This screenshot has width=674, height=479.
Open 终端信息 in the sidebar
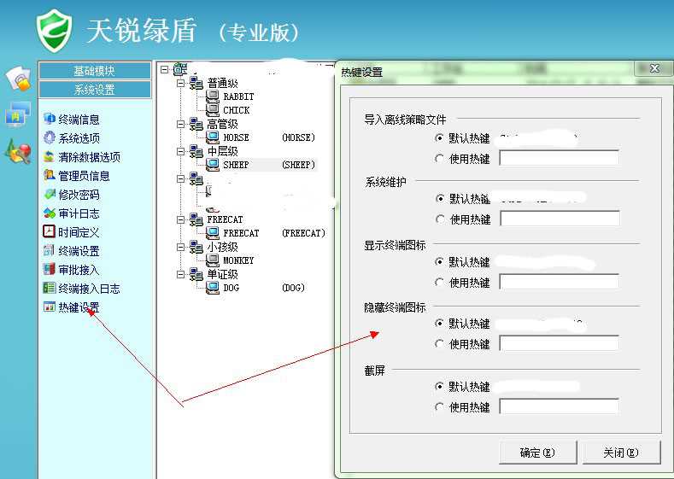(x=79, y=120)
